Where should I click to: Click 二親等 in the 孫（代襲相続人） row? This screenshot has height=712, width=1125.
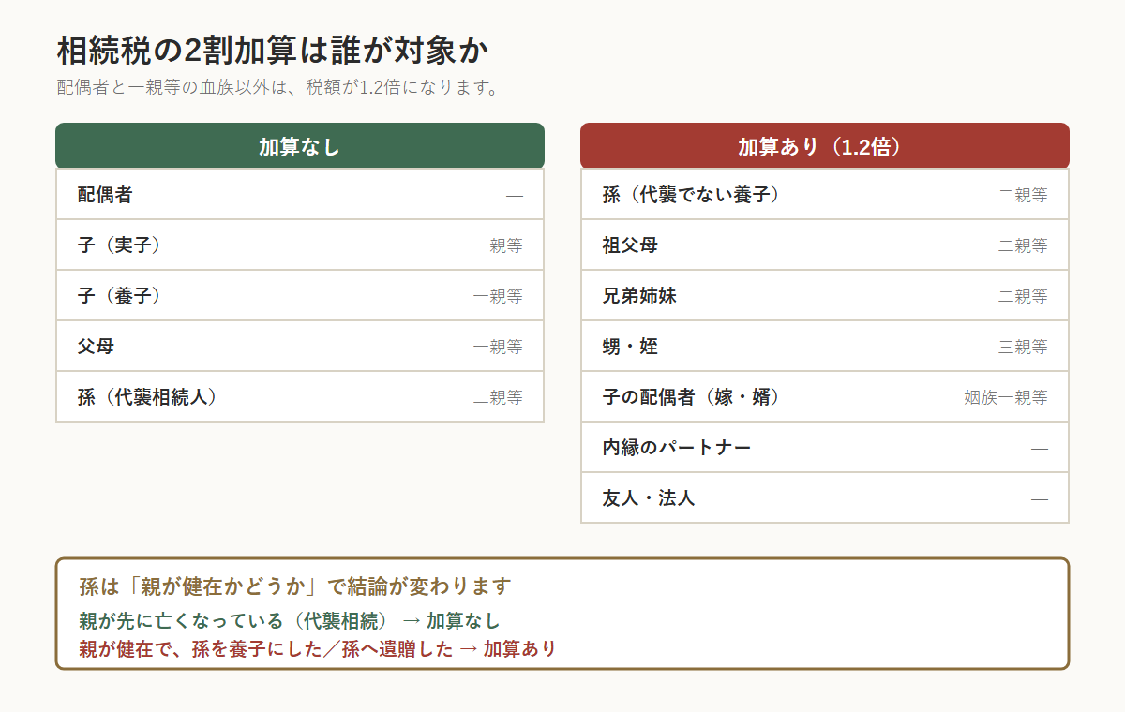coord(498,398)
